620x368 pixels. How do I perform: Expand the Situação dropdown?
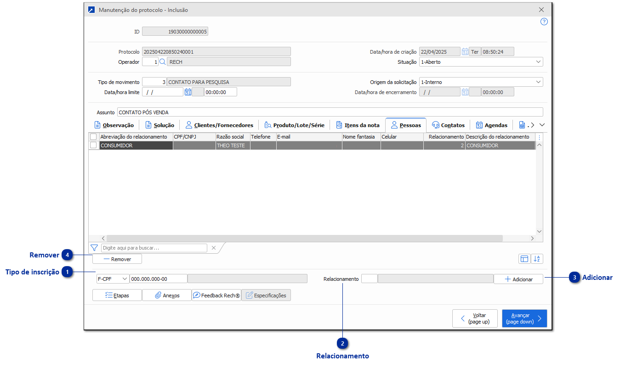click(x=539, y=61)
